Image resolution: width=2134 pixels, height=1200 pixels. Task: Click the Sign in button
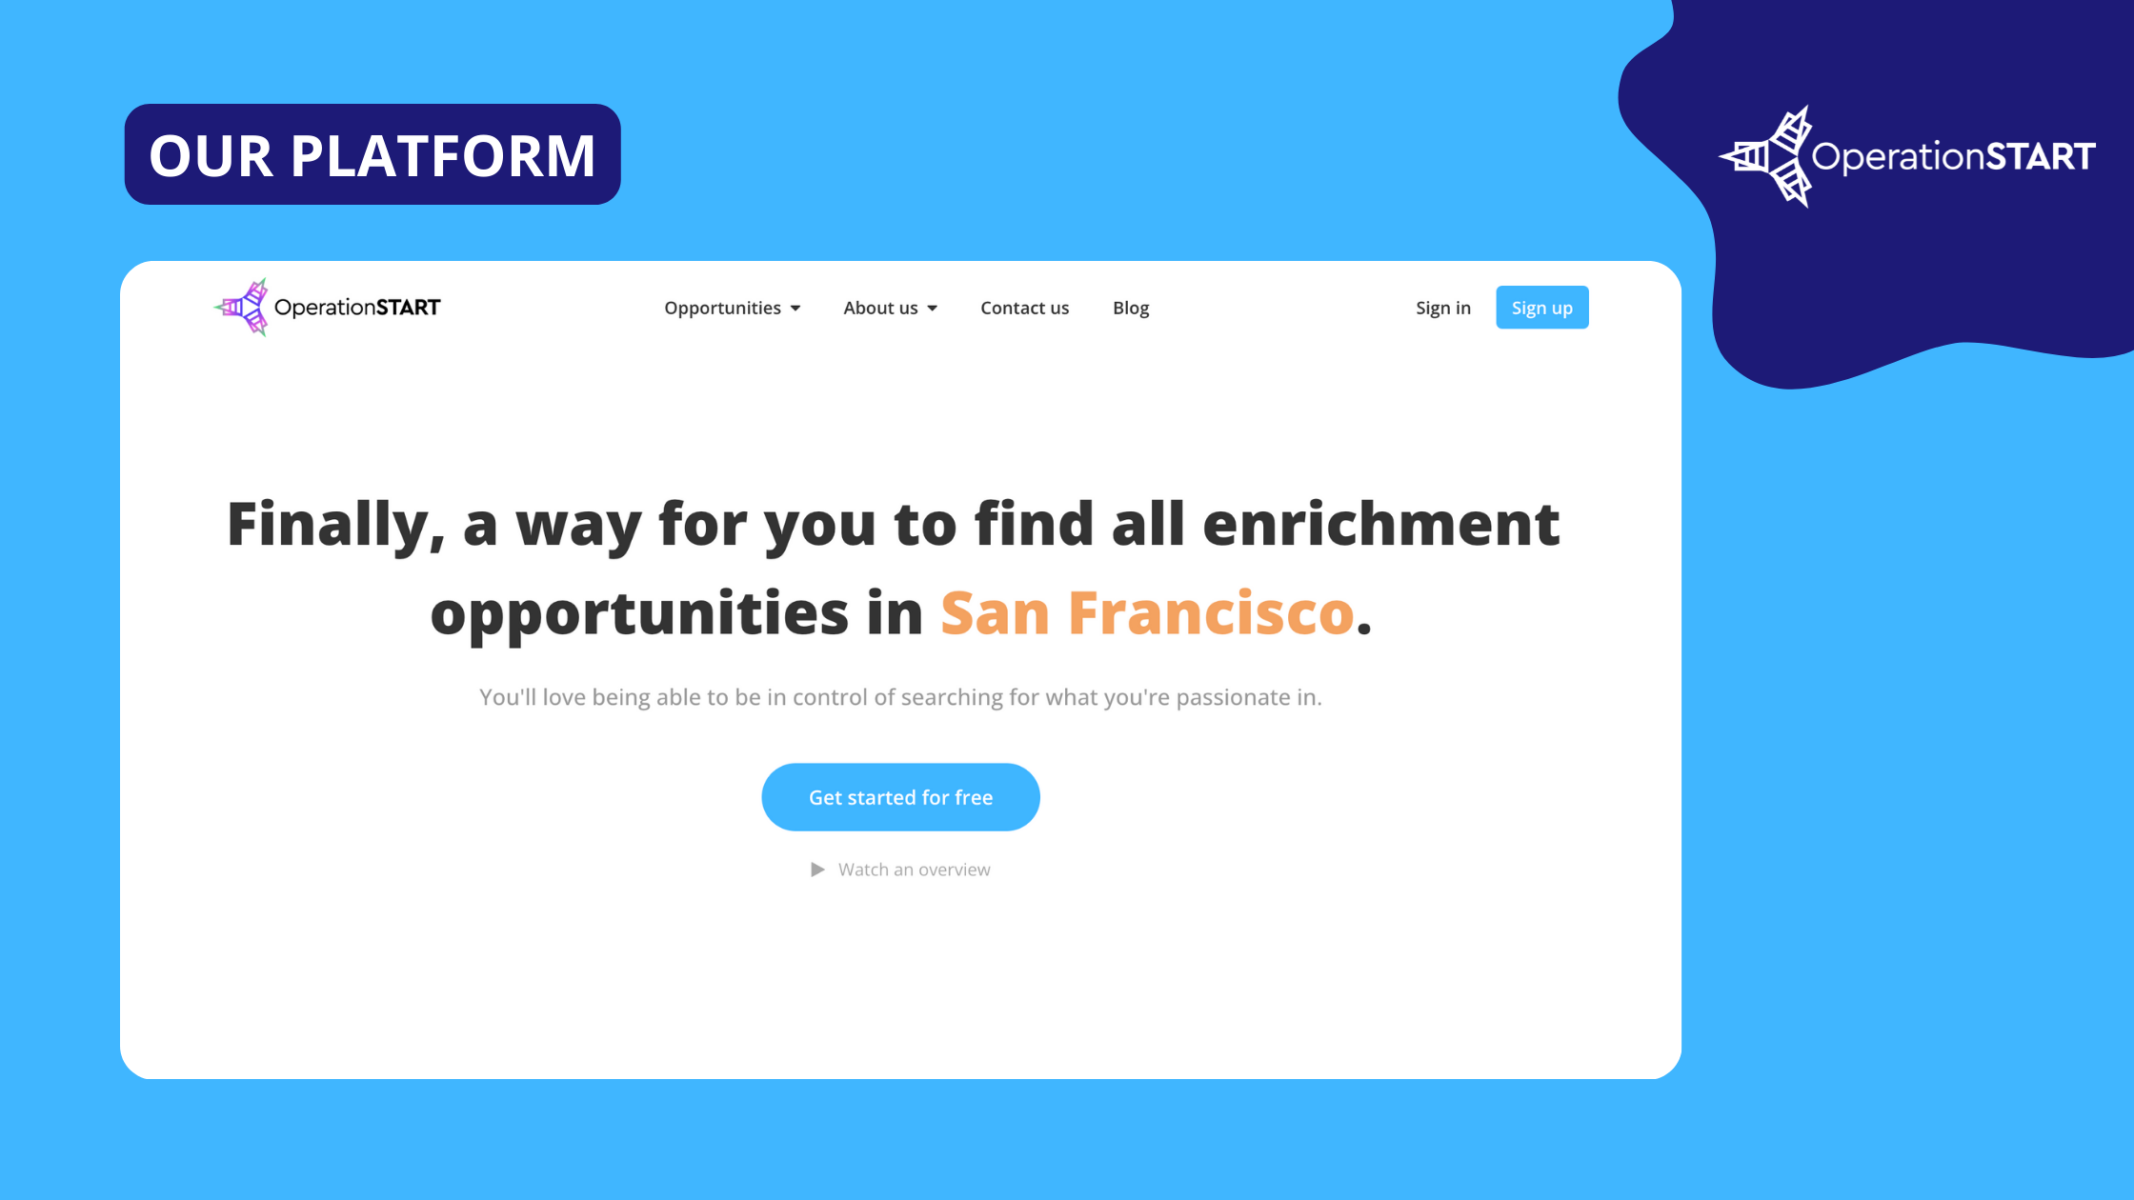click(x=1443, y=308)
